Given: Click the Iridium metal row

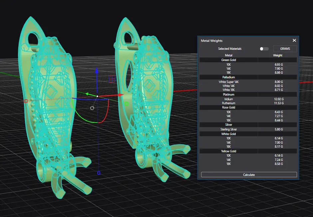Looking at the screenshot, I should click(248, 99).
